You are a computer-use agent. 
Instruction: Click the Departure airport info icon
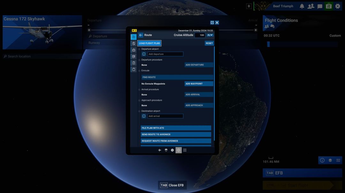(x=144, y=54)
